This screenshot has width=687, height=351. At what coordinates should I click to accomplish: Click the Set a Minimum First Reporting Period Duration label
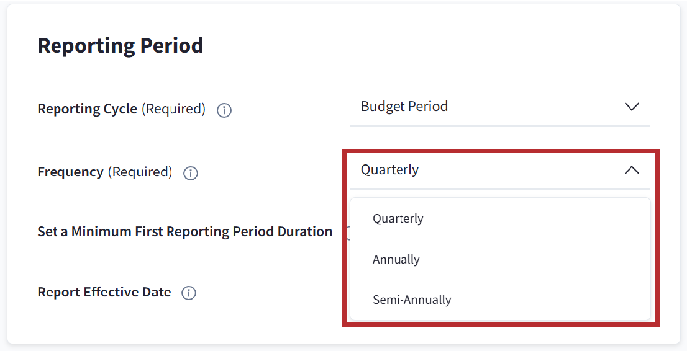click(x=185, y=232)
